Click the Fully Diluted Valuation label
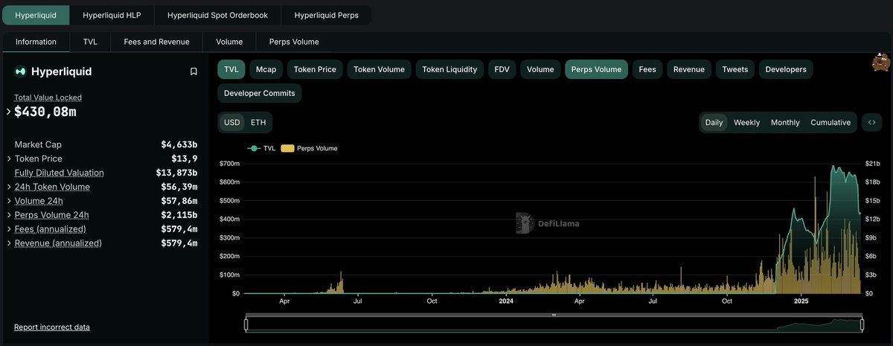 (59, 173)
